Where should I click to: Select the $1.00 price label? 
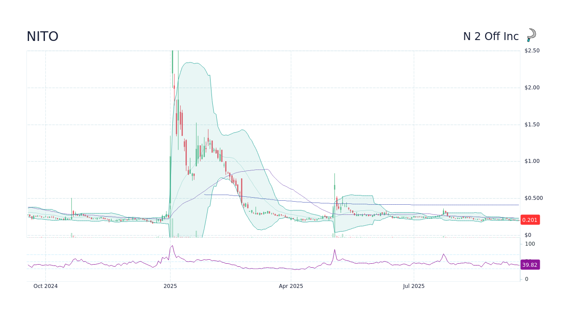click(x=533, y=161)
